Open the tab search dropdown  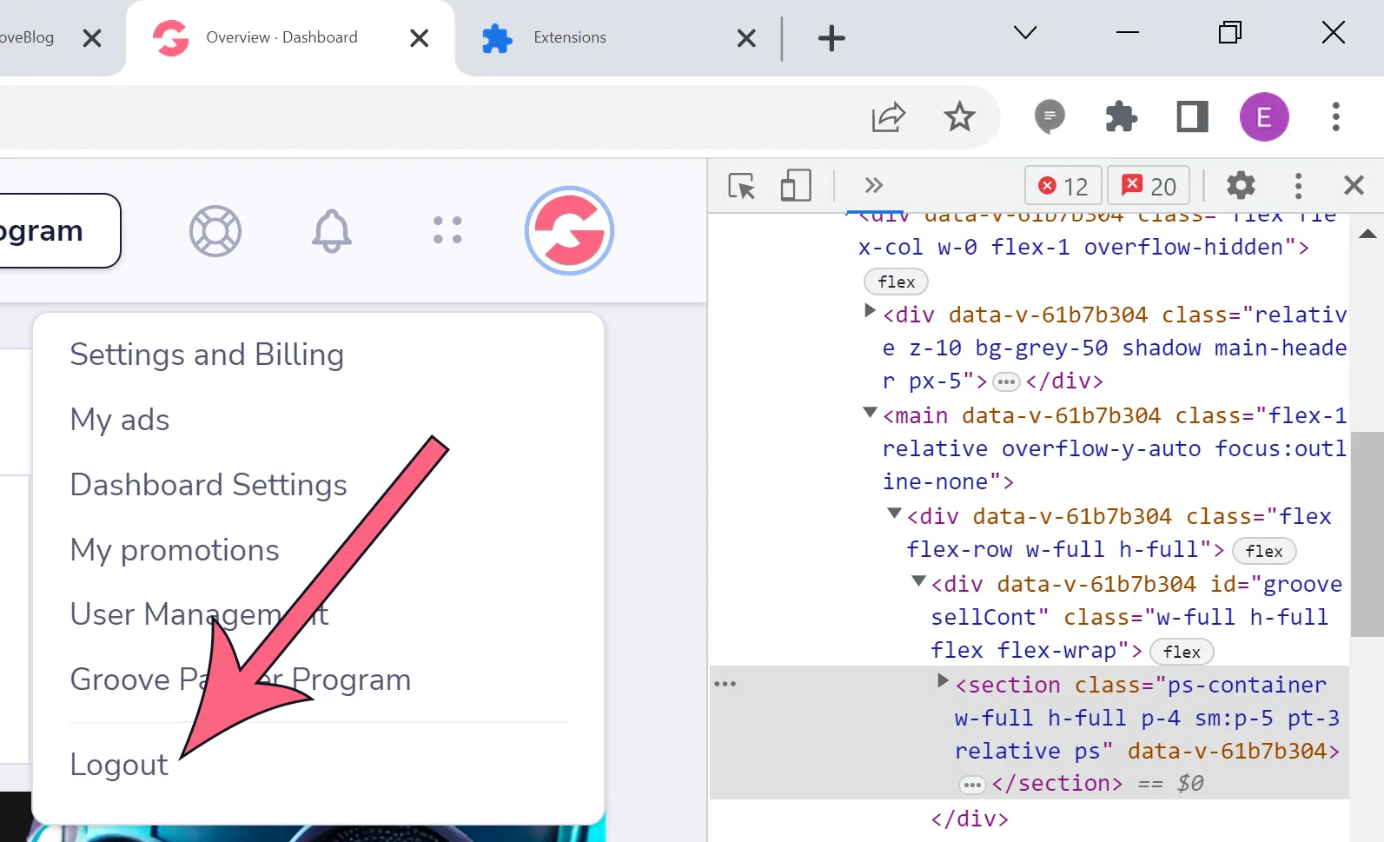[x=1025, y=33]
